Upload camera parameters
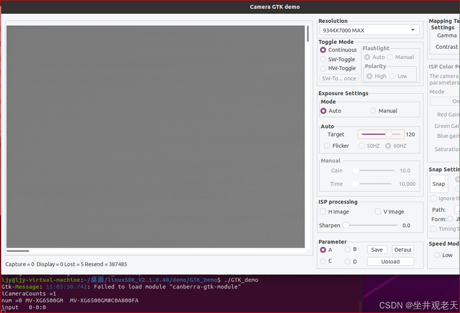This screenshot has width=460, height=313. click(x=390, y=261)
